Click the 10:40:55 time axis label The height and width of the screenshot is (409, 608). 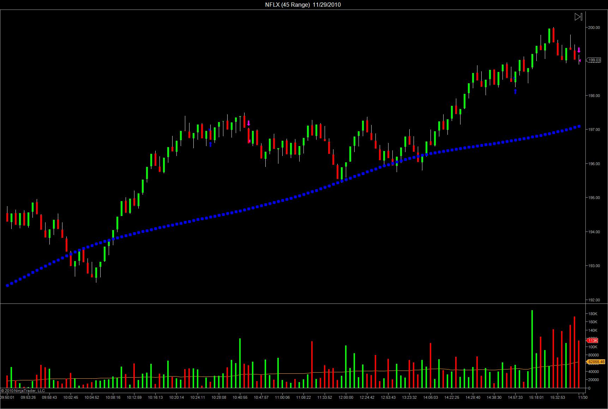240,397
